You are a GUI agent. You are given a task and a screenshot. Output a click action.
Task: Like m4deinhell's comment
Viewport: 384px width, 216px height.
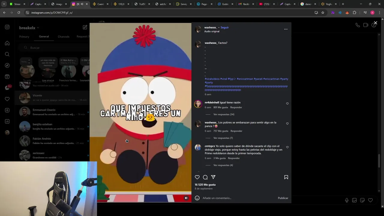pos(287,103)
